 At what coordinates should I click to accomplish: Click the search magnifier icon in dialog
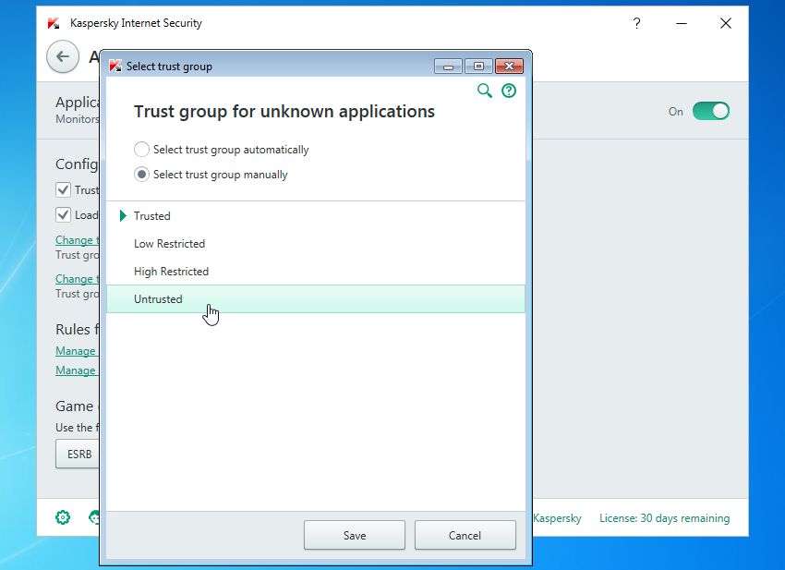pos(484,91)
